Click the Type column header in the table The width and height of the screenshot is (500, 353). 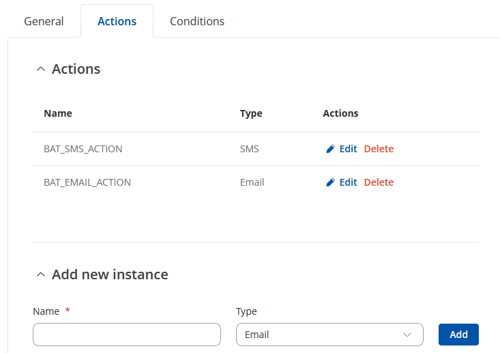[251, 113]
